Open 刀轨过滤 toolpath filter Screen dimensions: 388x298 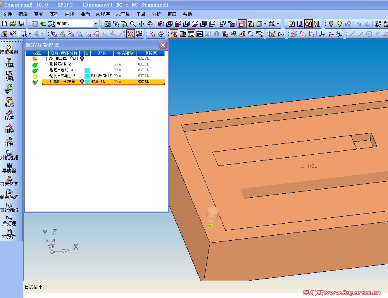pyautogui.click(x=9, y=155)
